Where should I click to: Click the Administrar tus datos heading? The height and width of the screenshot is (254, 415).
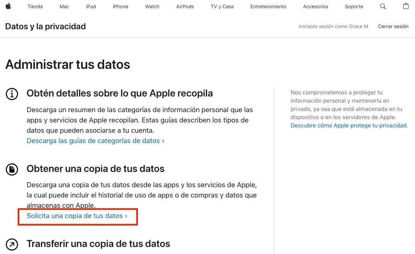click(x=68, y=64)
